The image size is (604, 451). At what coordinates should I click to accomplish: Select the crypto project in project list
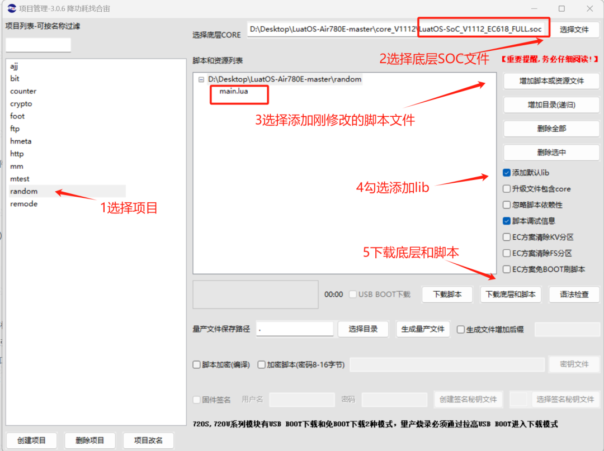point(21,103)
